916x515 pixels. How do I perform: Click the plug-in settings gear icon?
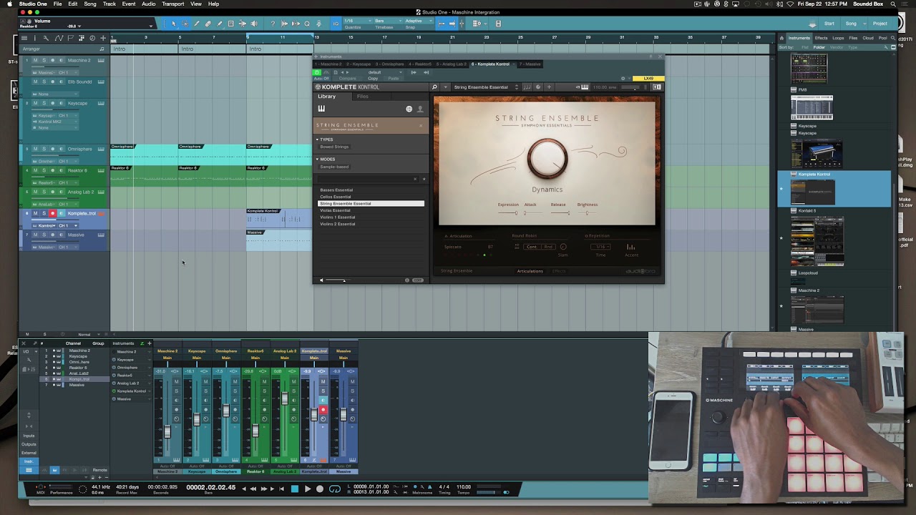[623, 79]
